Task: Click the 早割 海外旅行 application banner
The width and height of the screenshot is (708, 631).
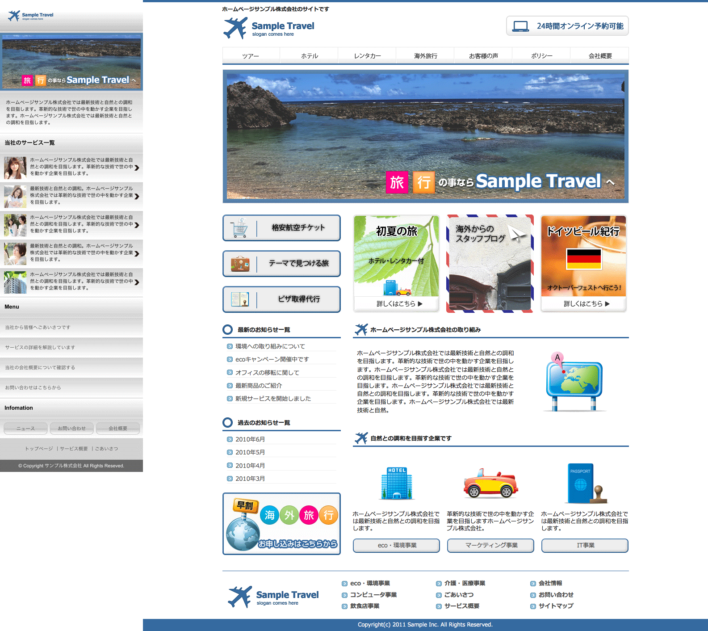Action: pyautogui.click(x=281, y=524)
